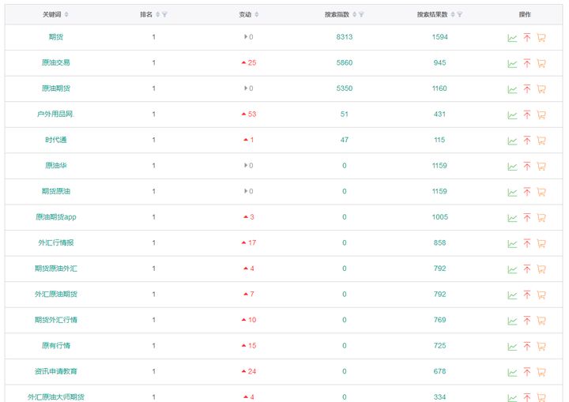The image size is (569, 402).
Task: Sort table by 变动 column
Action: [x=257, y=14]
